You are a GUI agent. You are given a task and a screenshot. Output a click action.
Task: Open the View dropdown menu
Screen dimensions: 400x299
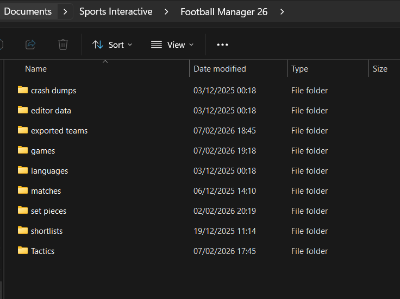[172, 44]
